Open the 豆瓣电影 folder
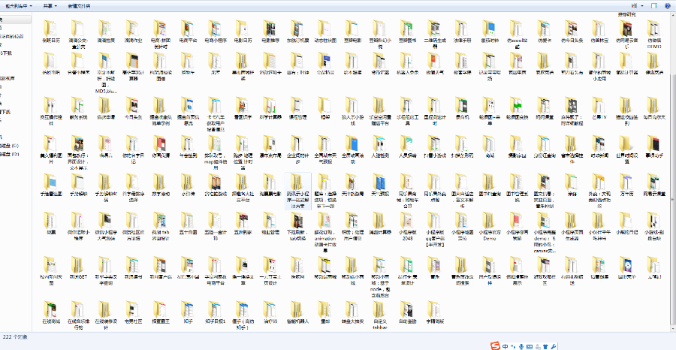676x350 pixels. pos(352,29)
